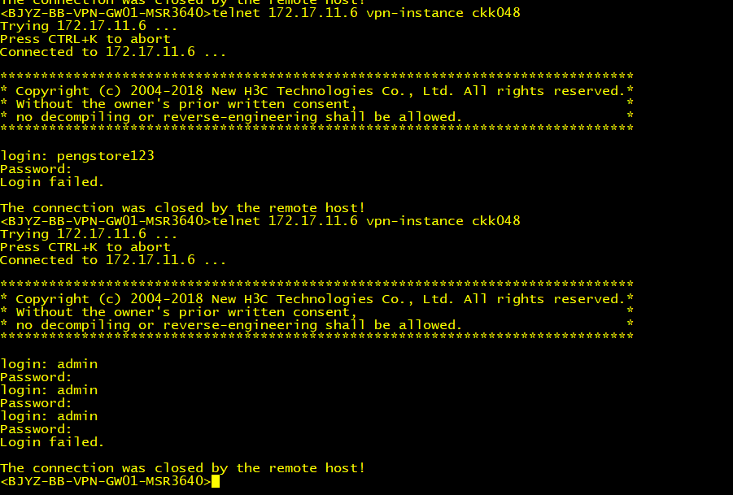Screen dimensions: 733x495
Task: Click the Copyright line in the first banner
Action: 316,91
